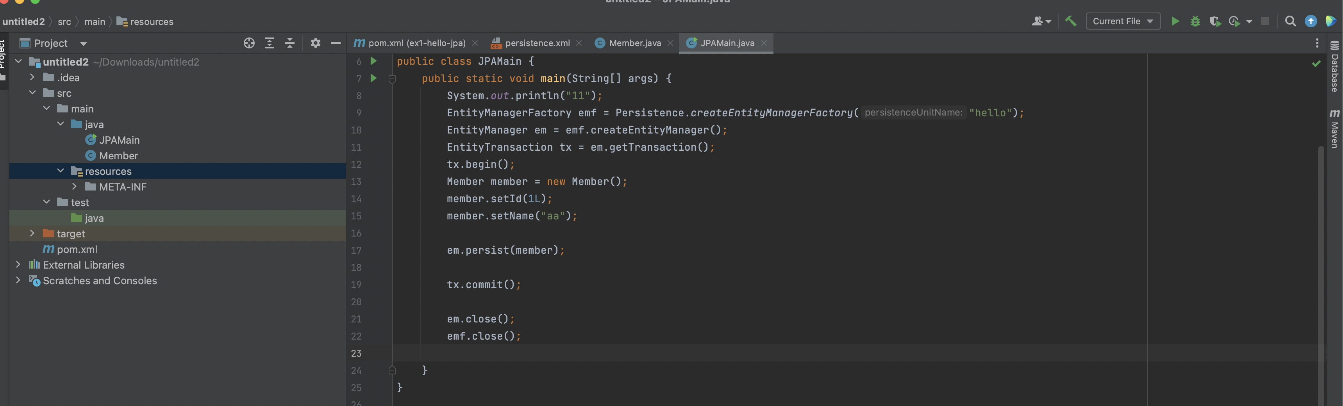Collapse the src folder

coord(32,93)
